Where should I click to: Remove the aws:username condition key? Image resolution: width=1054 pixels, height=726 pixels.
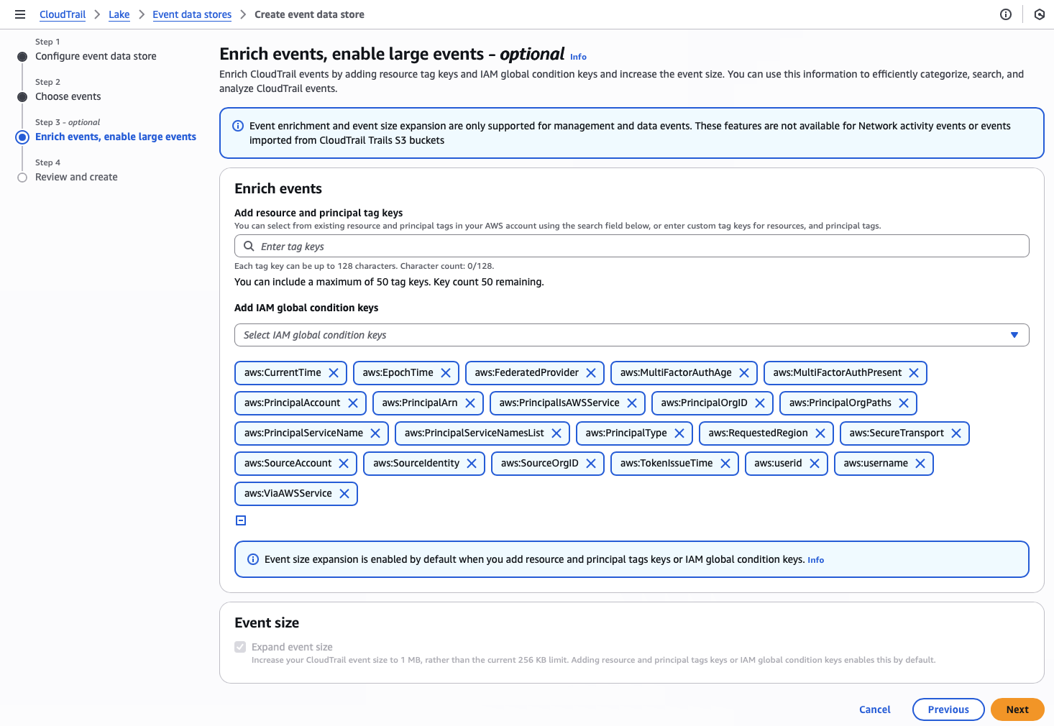click(x=920, y=464)
